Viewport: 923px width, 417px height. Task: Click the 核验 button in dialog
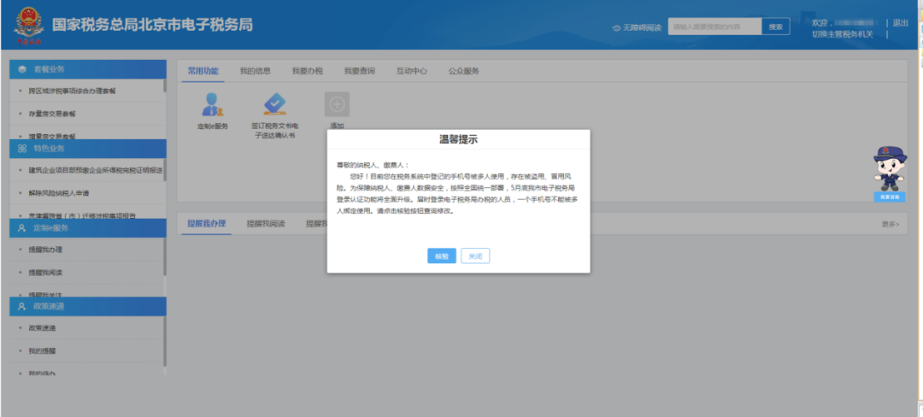click(x=442, y=256)
